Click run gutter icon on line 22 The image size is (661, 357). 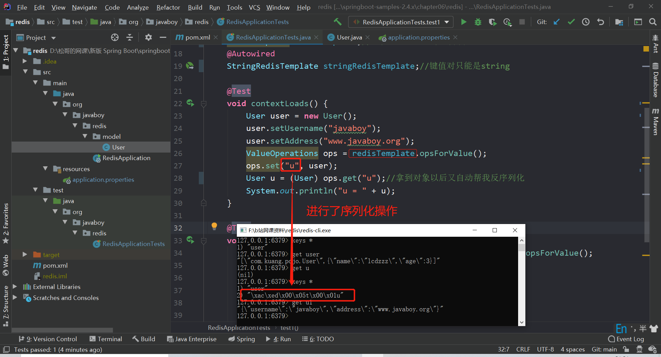pyautogui.click(x=190, y=103)
